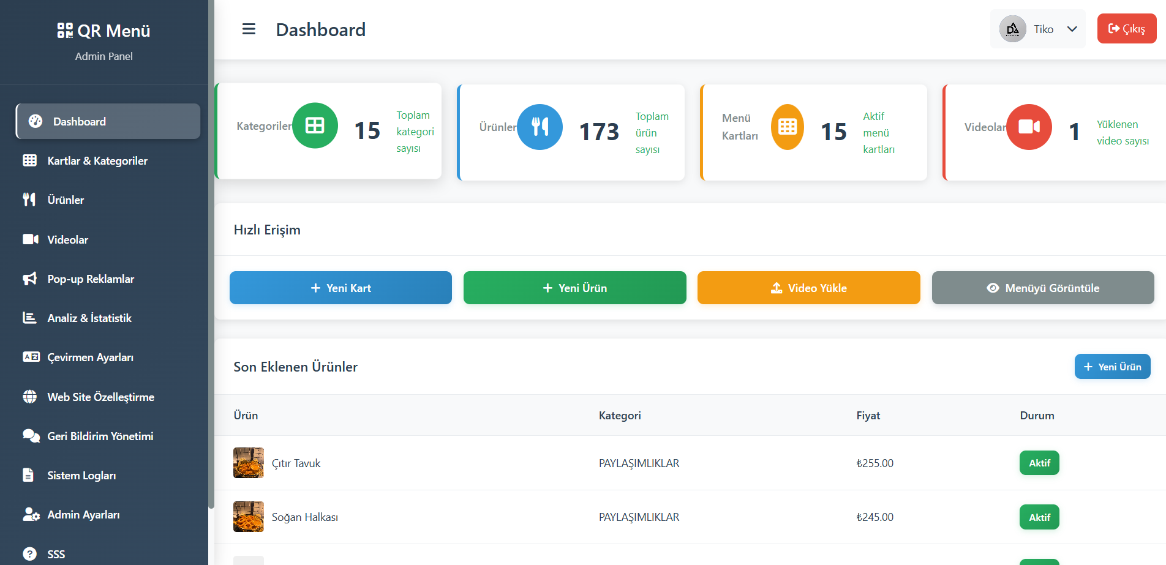Click Menüyü Görüntüle eye button
The image size is (1166, 565).
pos(1042,288)
